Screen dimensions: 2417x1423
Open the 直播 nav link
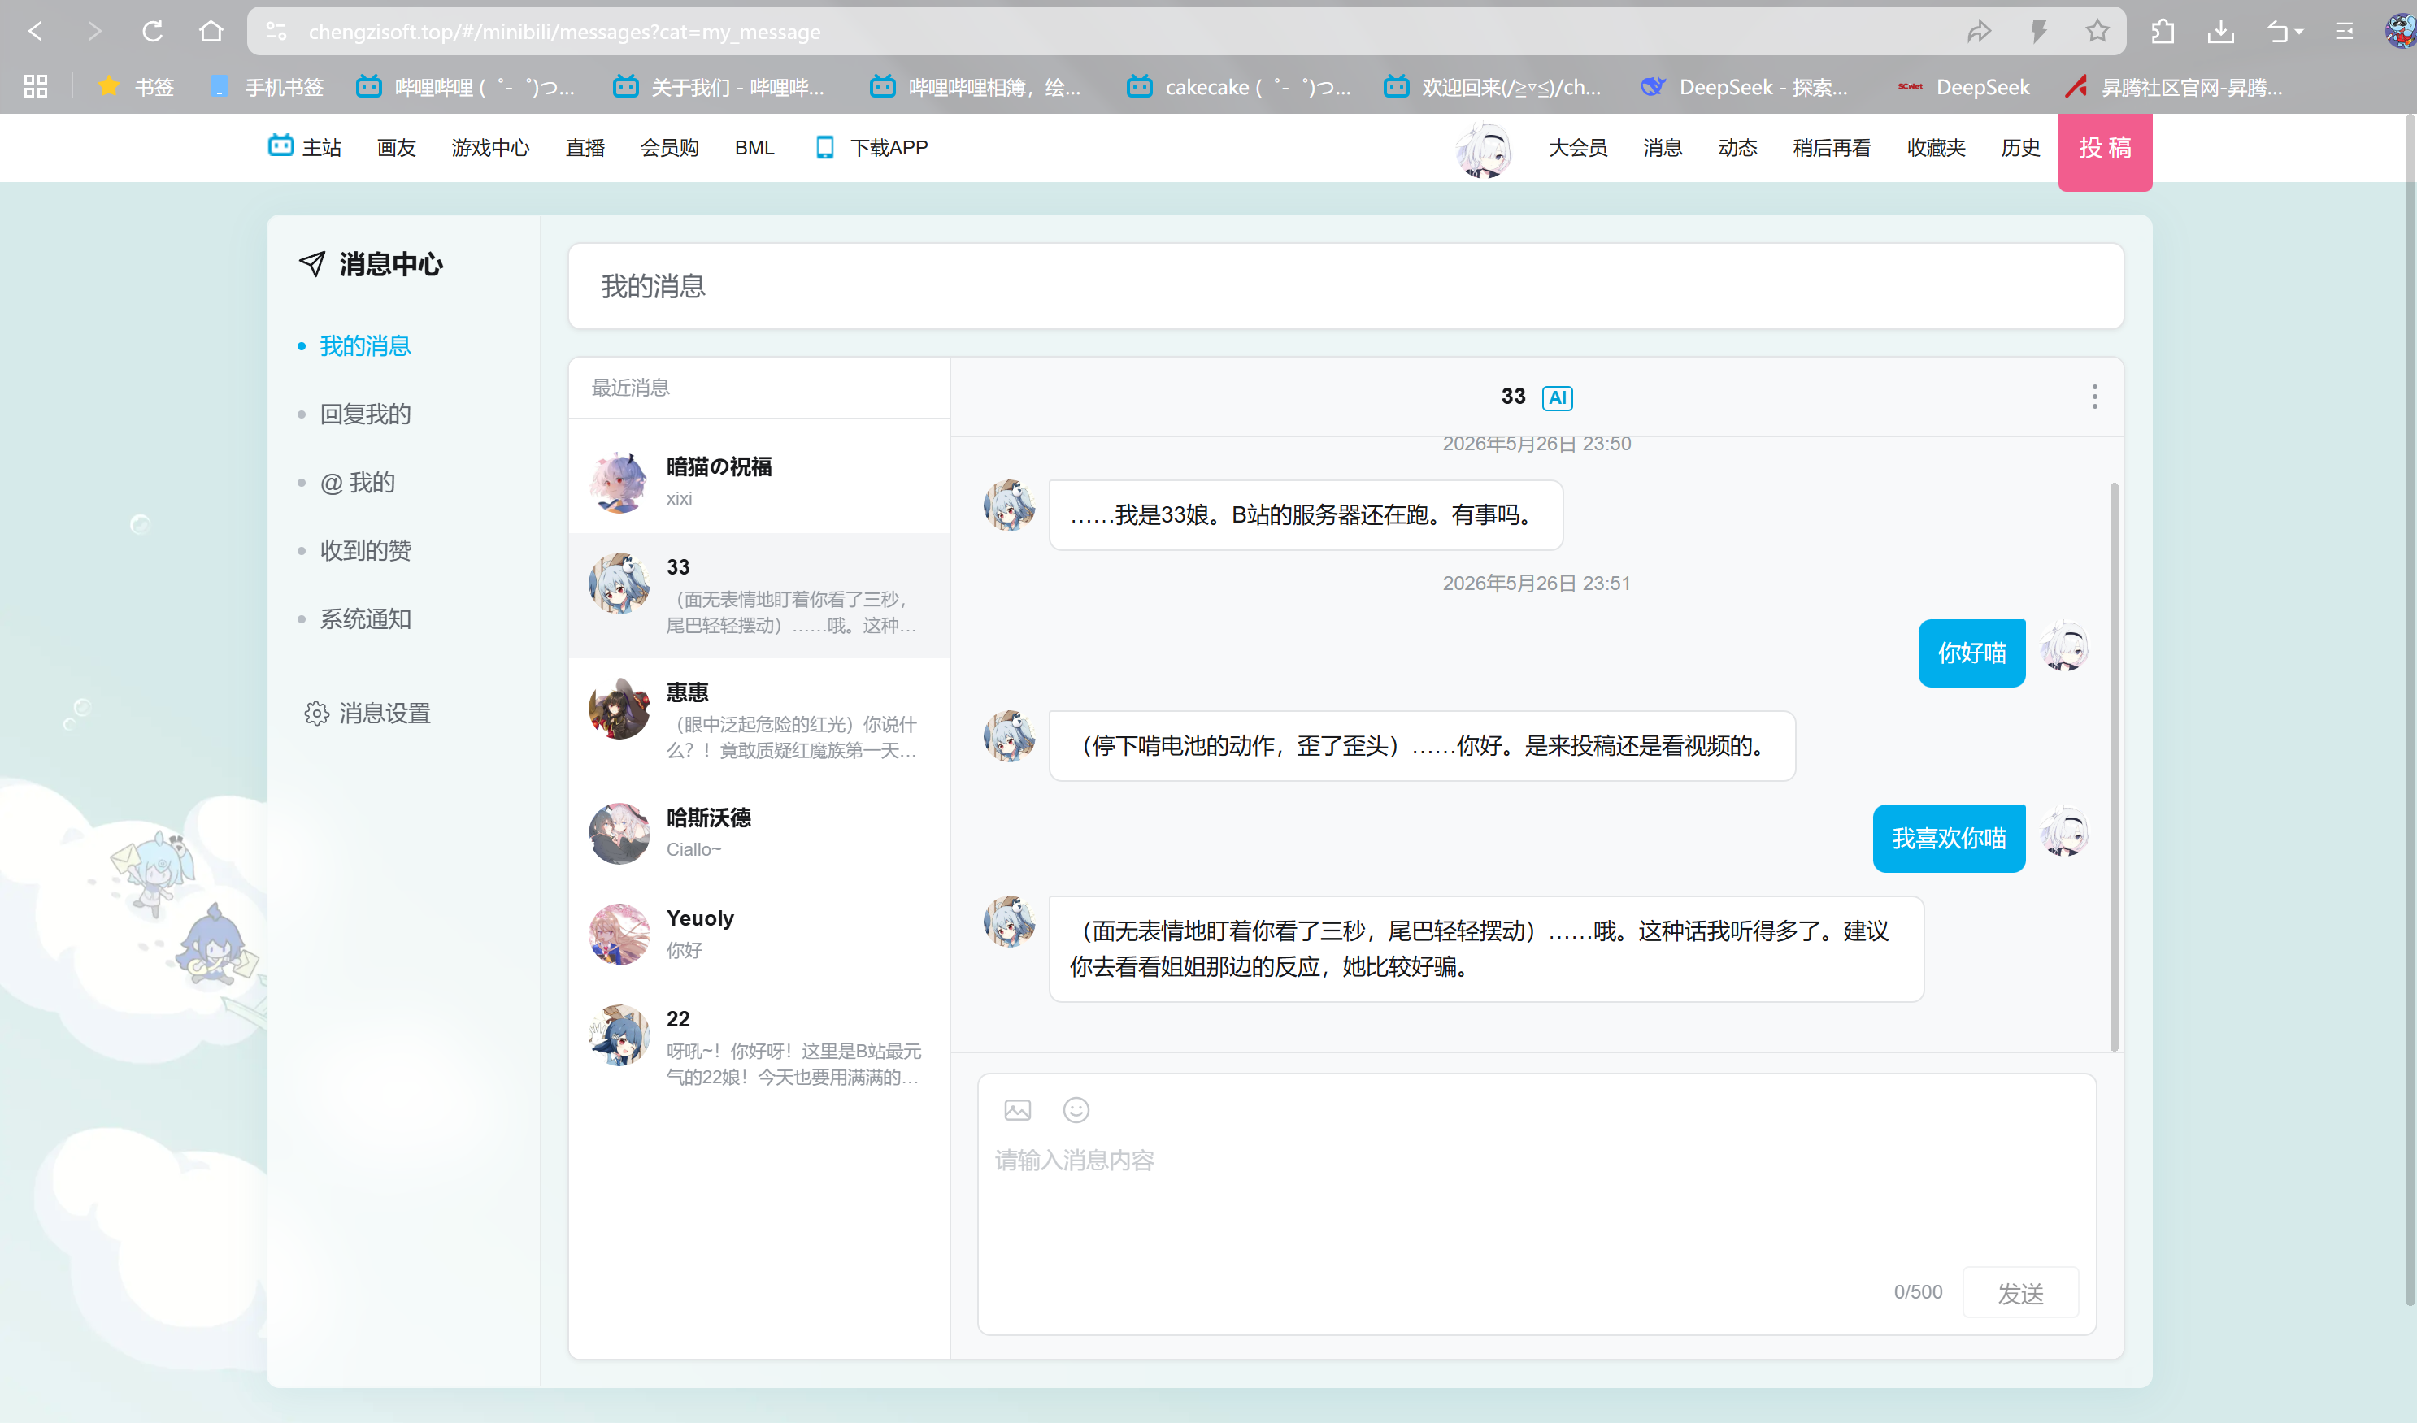tap(585, 148)
